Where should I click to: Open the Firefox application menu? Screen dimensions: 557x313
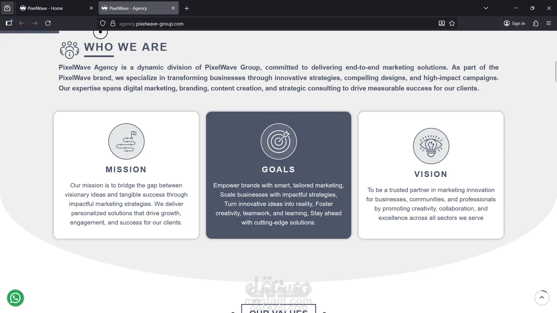point(548,23)
